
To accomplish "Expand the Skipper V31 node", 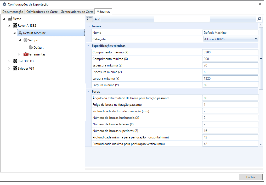I will click(x=9, y=69).
